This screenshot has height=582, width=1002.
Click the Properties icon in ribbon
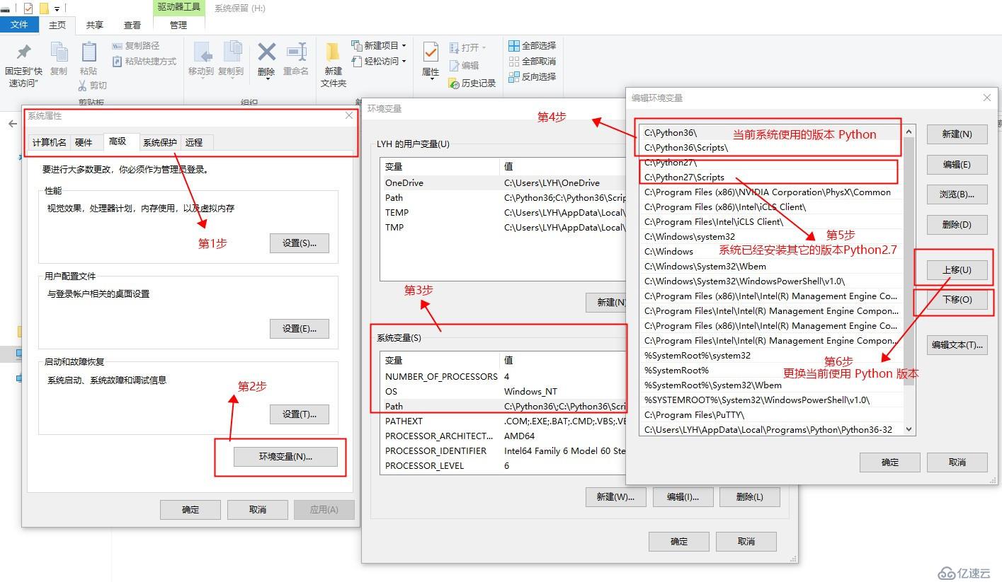tap(431, 53)
